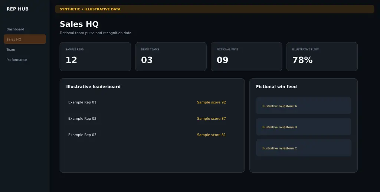Open Illustrative milestone C entry
380x192 pixels.
click(x=304, y=148)
